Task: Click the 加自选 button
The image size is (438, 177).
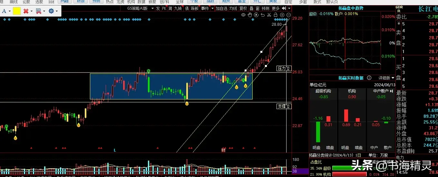Action: (x=221, y=8)
